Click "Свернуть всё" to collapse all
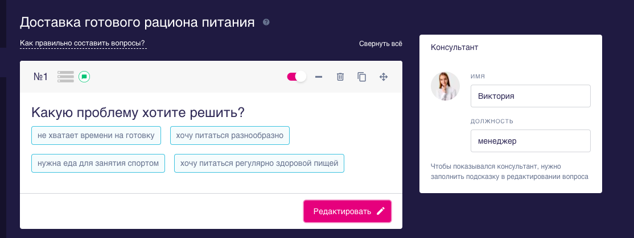The height and width of the screenshot is (238, 634). (380, 44)
